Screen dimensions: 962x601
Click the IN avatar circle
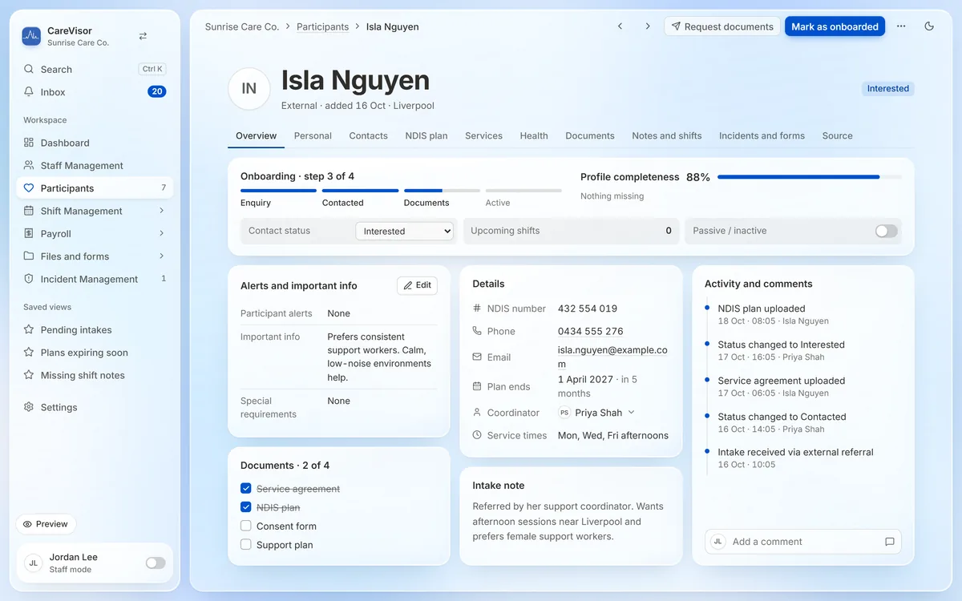pyautogui.click(x=249, y=88)
